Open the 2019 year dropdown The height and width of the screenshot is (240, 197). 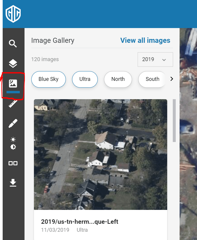[155, 60]
